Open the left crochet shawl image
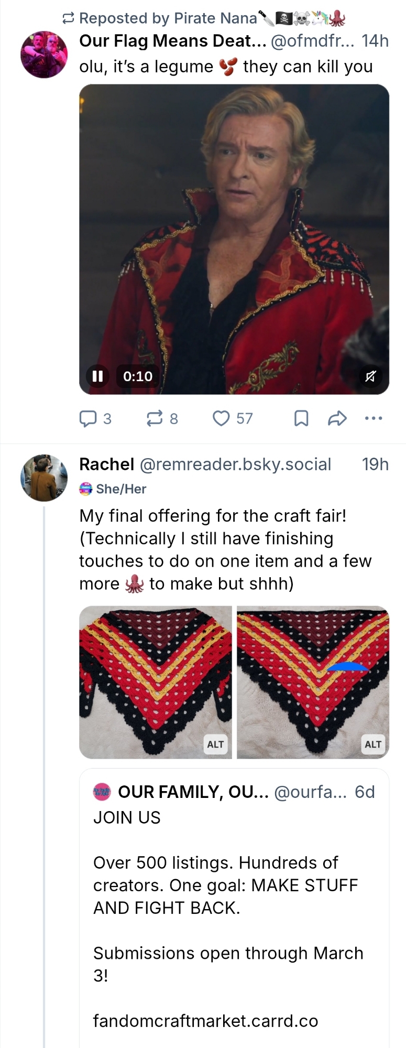Screen dimensions: 406x1048 click(155, 682)
